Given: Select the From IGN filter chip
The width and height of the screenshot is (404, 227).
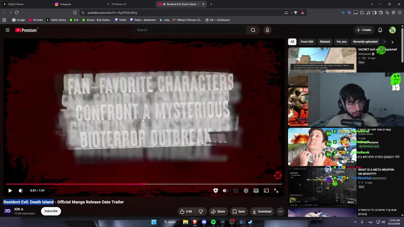Looking at the screenshot, I should click(x=307, y=42).
